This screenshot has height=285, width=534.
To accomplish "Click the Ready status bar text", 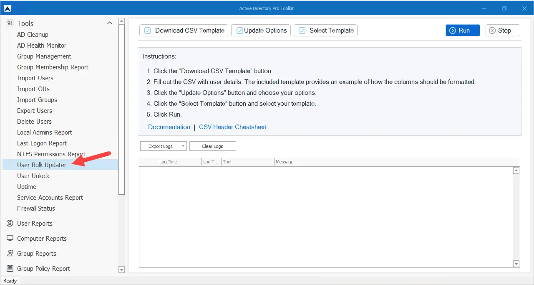I will pos(10,281).
